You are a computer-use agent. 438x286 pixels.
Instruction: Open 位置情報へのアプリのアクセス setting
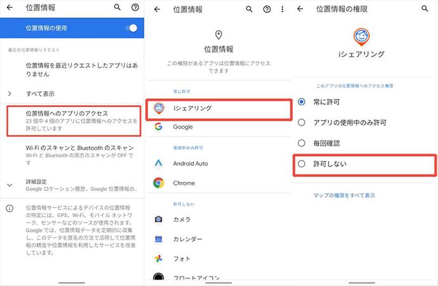point(74,121)
